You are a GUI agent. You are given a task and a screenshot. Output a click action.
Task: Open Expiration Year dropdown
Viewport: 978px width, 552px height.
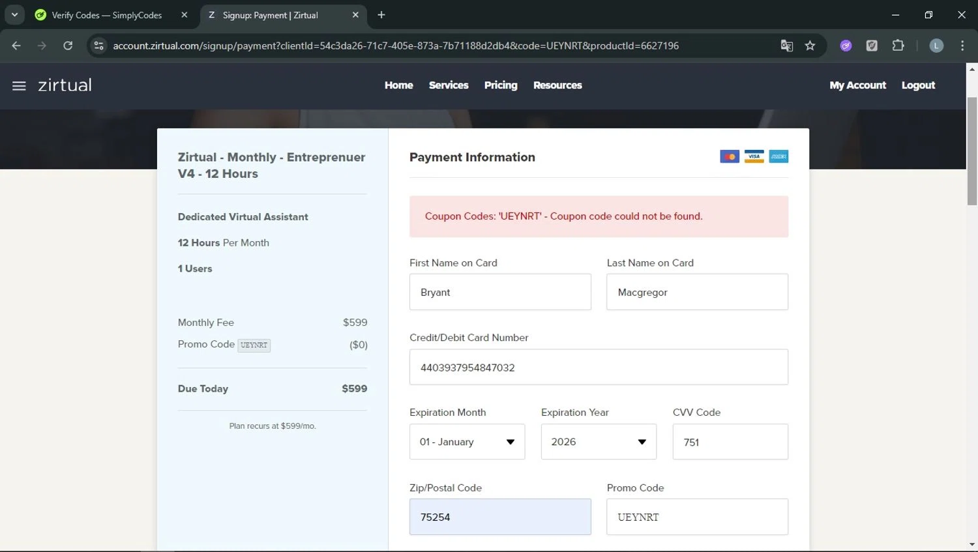click(599, 442)
